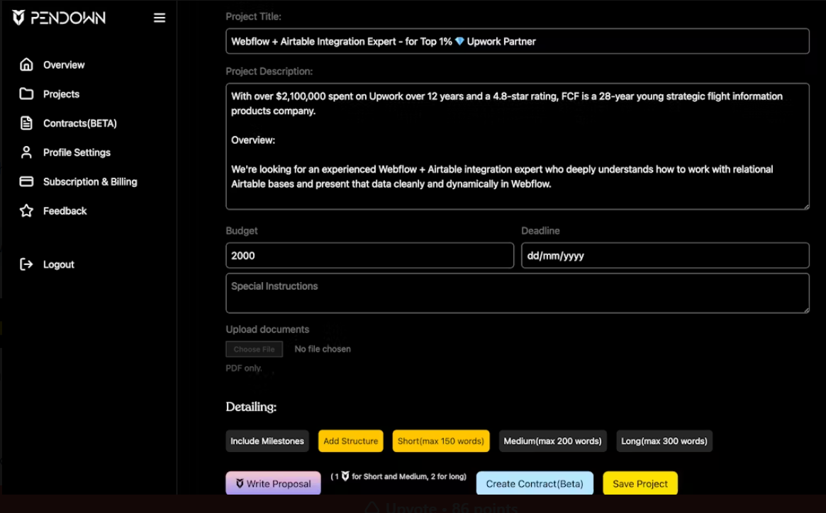Click the Overview home icon

tap(26, 64)
